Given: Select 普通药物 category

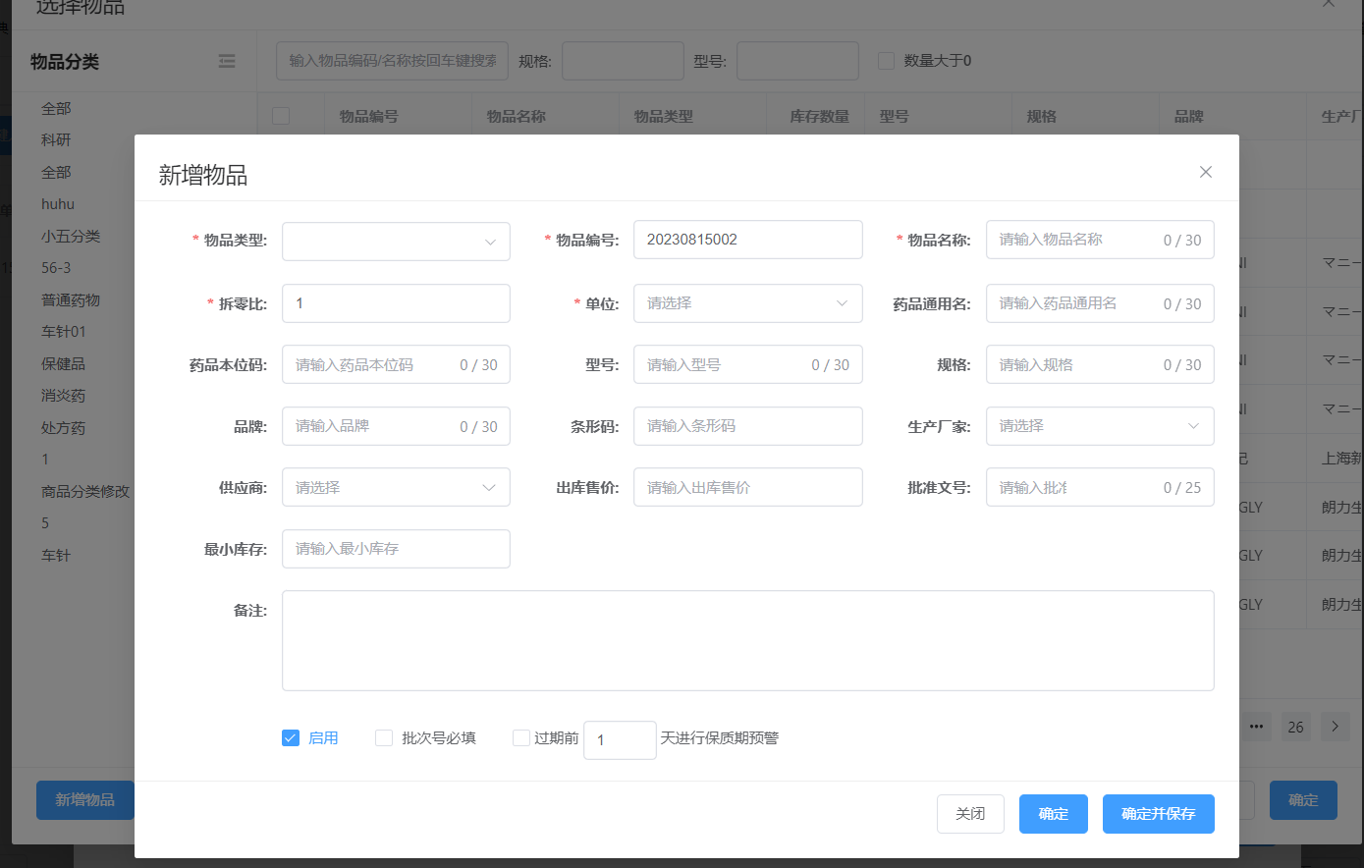Looking at the screenshot, I should pyautogui.click(x=71, y=300).
